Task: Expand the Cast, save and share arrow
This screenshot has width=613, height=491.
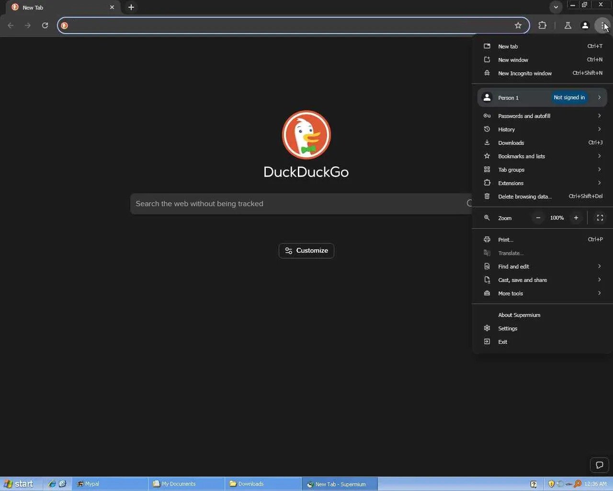Action: 599,280
